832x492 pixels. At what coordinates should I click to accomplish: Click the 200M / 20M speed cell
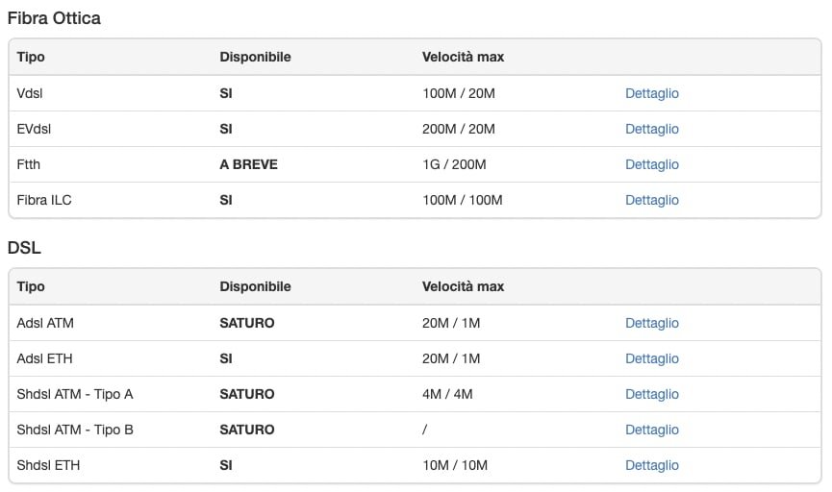458,130
